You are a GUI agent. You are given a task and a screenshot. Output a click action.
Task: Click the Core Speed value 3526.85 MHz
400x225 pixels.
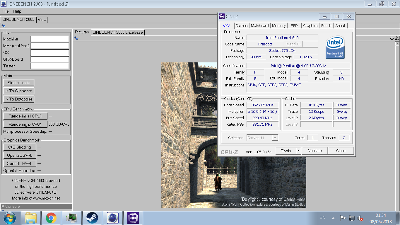tap(262, 105)
